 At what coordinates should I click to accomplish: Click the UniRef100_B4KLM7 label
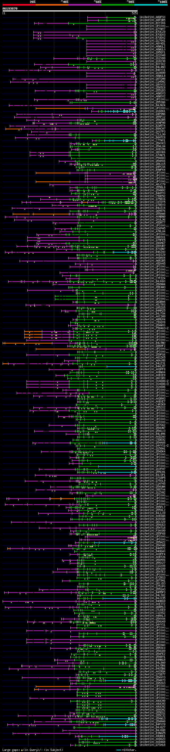click(152, 366)
